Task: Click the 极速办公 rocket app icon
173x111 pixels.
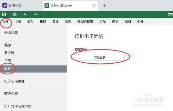Action: pyautogui.click(x=5, y=5)
